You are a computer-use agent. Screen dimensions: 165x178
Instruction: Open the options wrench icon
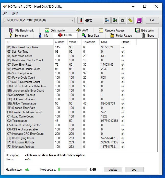[x=130, y=20]
